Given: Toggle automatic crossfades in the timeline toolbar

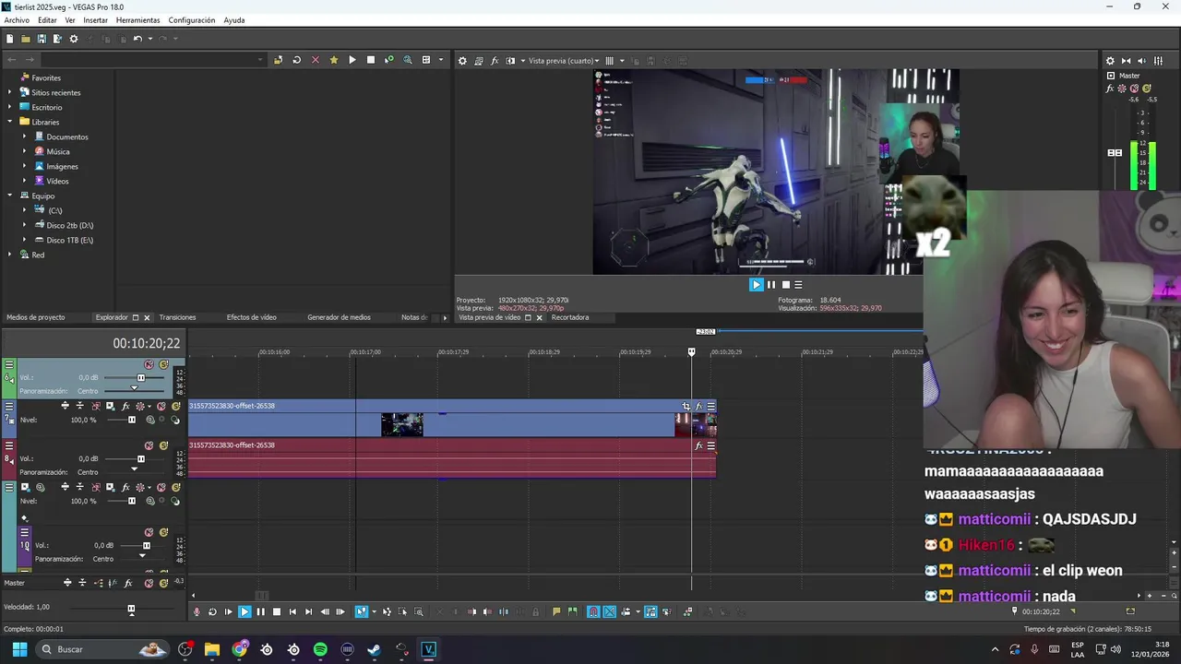Looking at the screenshot, I should 609,611.
